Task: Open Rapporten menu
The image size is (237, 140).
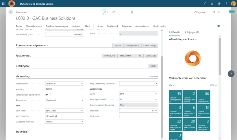Action: point(127,26)
